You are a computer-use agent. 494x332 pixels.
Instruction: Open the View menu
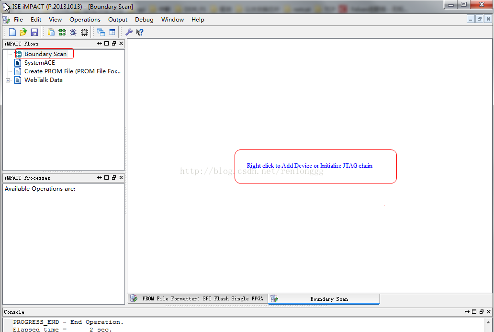tap(55, 20)
